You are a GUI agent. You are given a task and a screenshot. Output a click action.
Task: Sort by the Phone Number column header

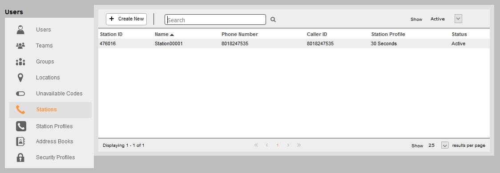pyautogui.click(x=240, y=34)
